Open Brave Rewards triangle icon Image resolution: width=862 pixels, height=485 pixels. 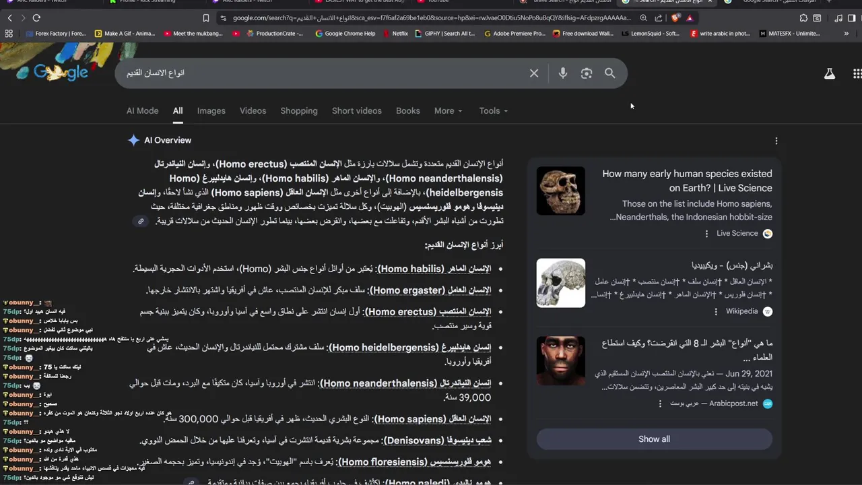click(x=690, y=18)
